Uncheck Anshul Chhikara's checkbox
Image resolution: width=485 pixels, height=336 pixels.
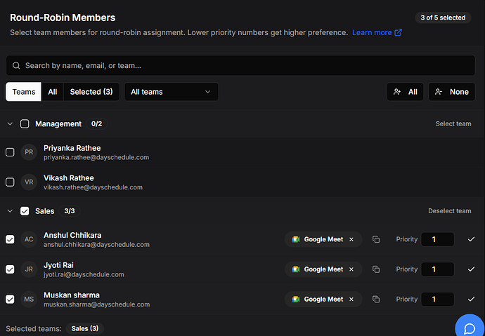(x=10, y=239)
